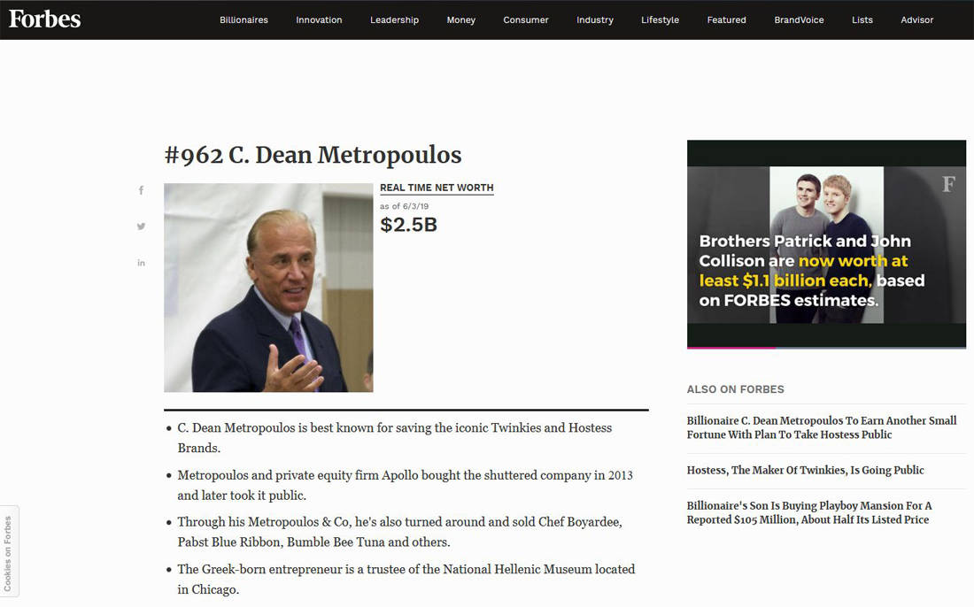Open the Real Time Net Worth link
Viewport: 974px width, 607px height.
coord(437,188)
